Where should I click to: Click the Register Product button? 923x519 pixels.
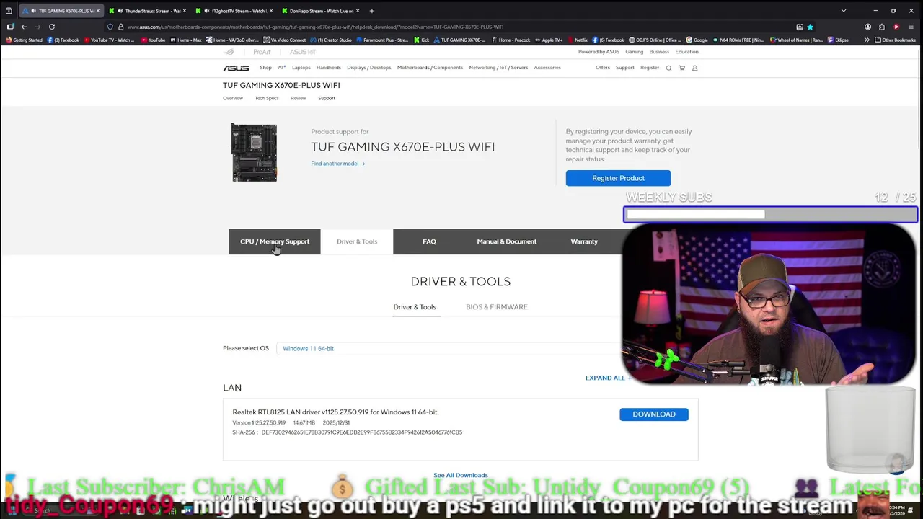tap(618, 178)
